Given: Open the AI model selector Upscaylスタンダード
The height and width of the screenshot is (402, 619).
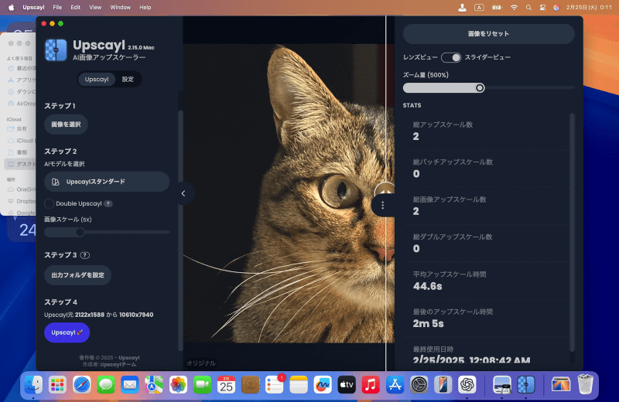Looking at the screenshot, I should 107,182.
